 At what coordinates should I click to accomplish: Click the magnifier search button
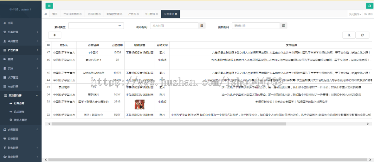coord(349,35)
